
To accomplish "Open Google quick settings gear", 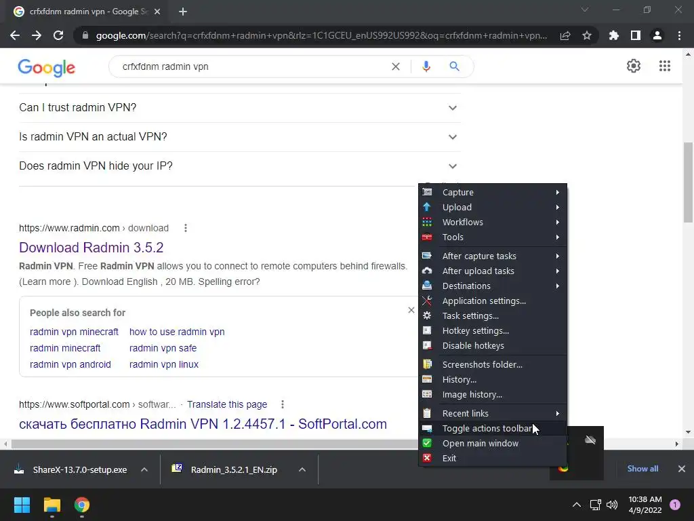I will 634,66.
